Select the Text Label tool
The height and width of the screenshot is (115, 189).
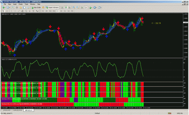33,11
